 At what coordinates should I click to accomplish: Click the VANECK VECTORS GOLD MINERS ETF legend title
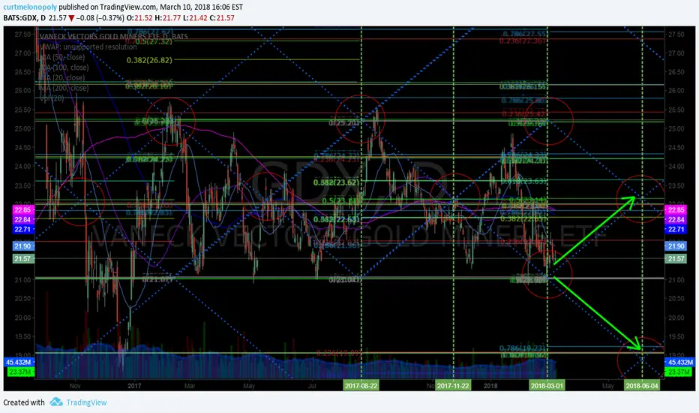[x=113, y=37]
